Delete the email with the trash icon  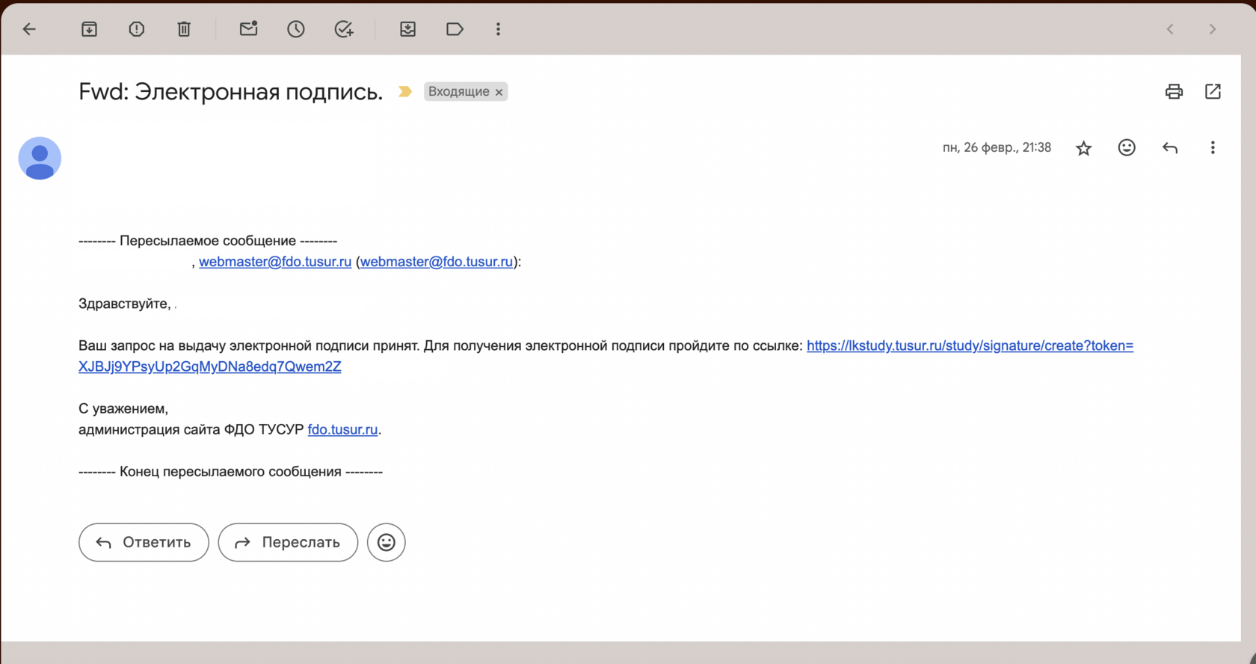[184, 29]
